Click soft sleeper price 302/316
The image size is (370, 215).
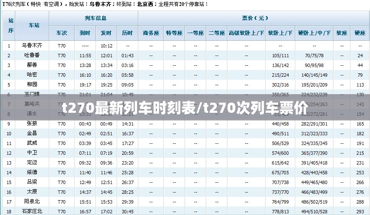coord(280,85)
